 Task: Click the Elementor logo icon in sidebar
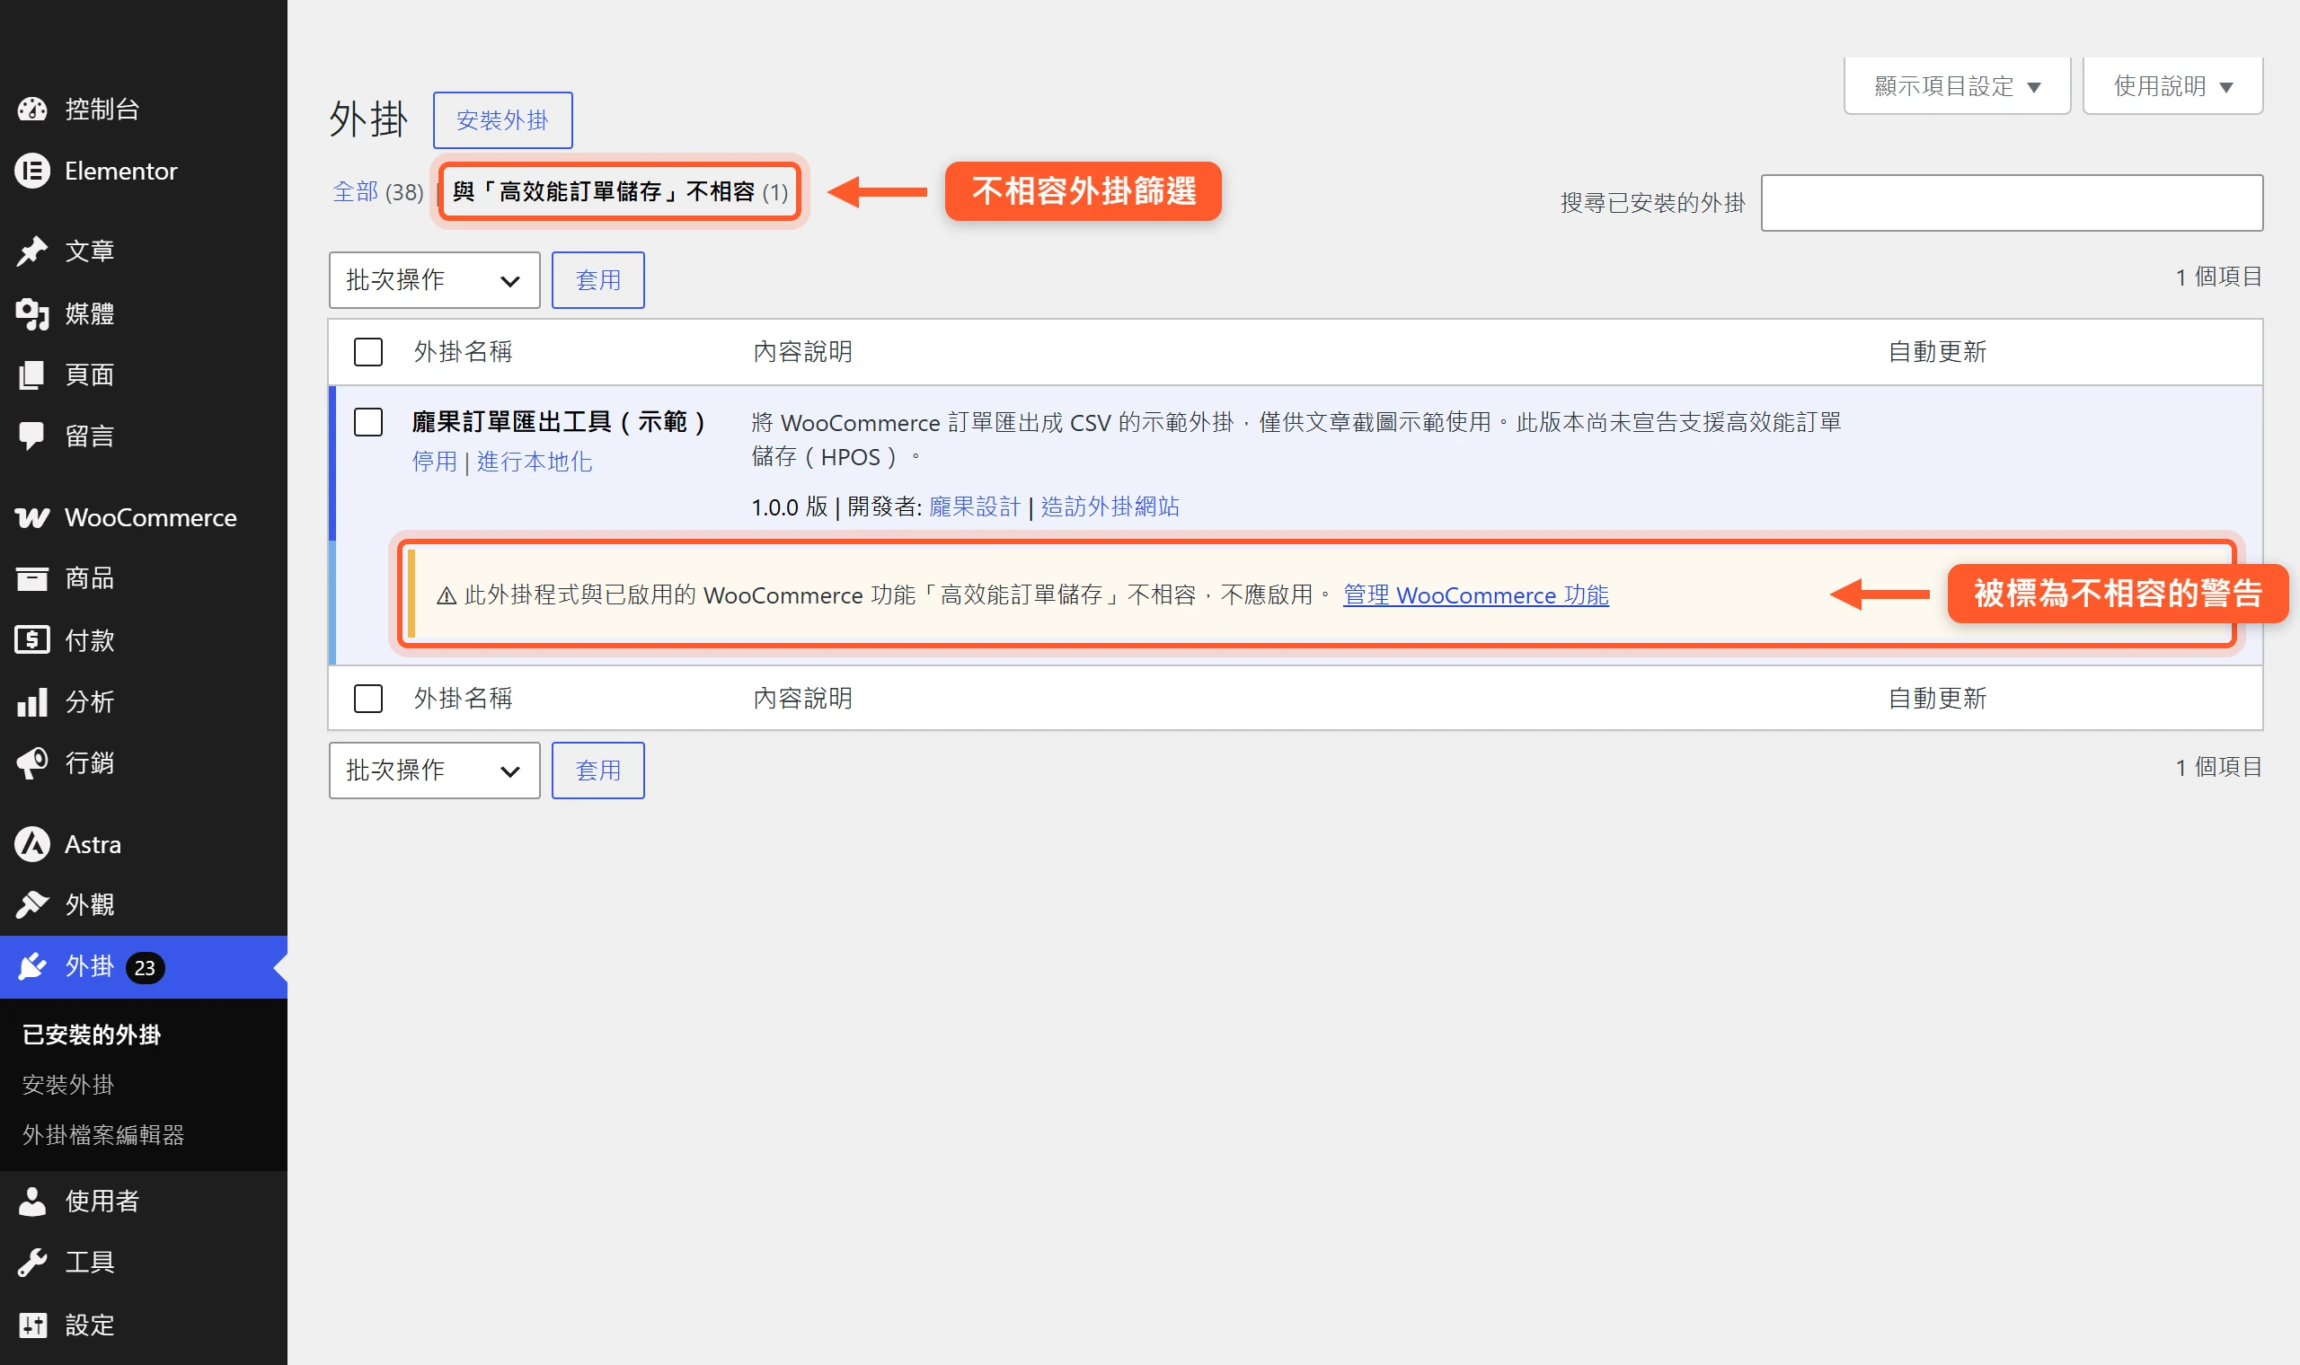[32, 172]
